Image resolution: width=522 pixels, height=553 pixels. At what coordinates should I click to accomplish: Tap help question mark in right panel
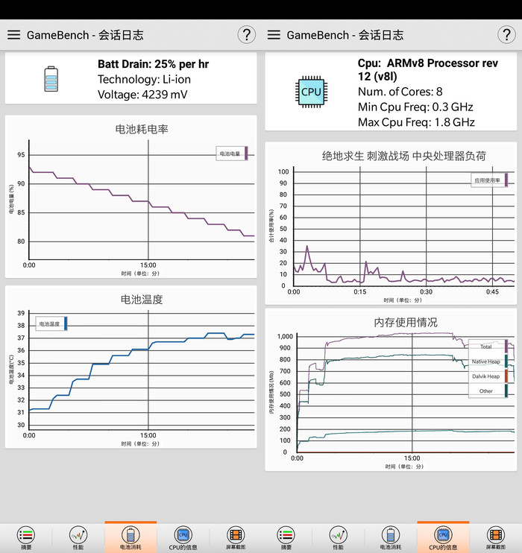(x=506, y=34)
